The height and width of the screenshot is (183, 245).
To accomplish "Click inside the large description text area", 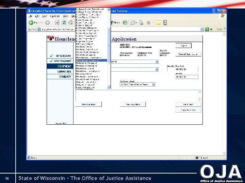I will (137, 95).
